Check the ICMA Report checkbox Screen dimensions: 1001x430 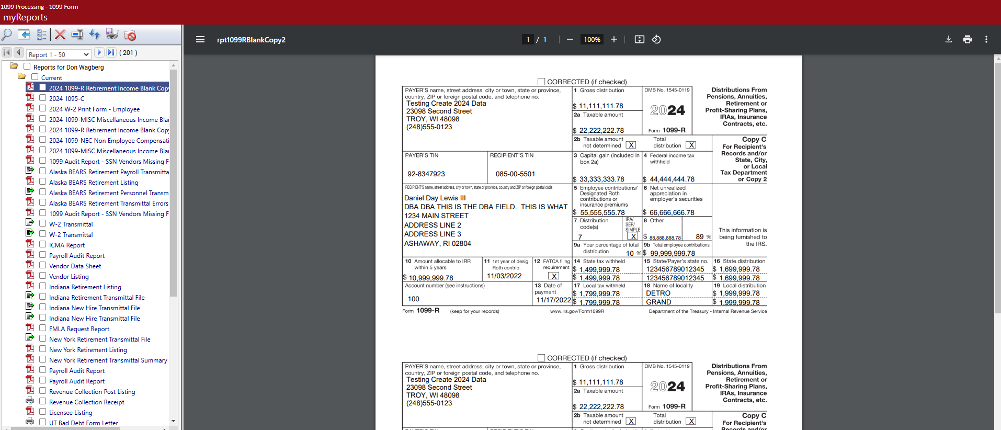point(43,244)
